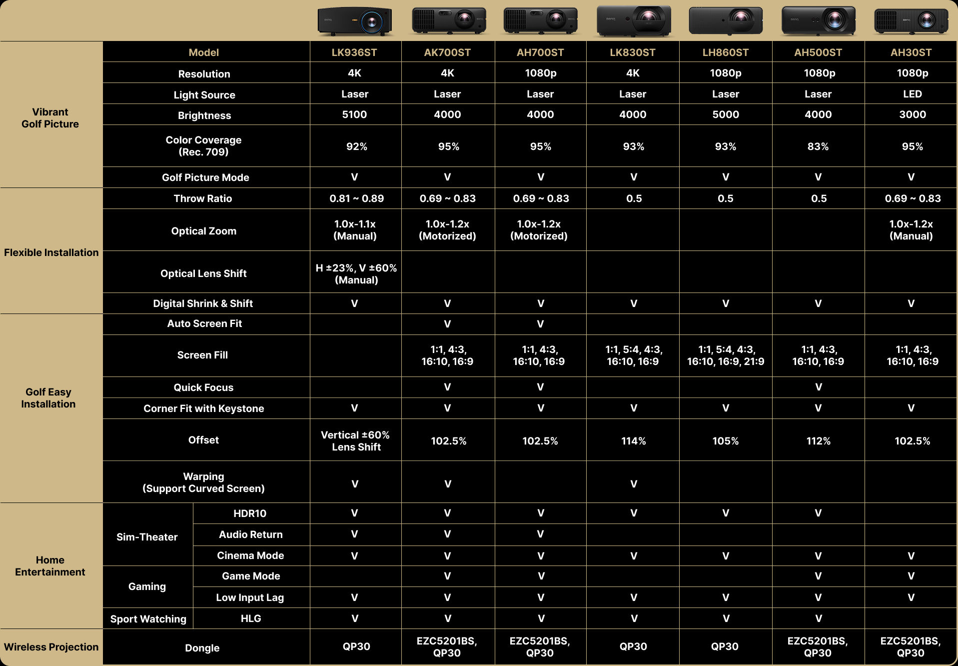Select the AH700ST projector picture
Image resolution: width=958 pixels, height=666 pixels.
pyautogui.click(x=540, y=21)
